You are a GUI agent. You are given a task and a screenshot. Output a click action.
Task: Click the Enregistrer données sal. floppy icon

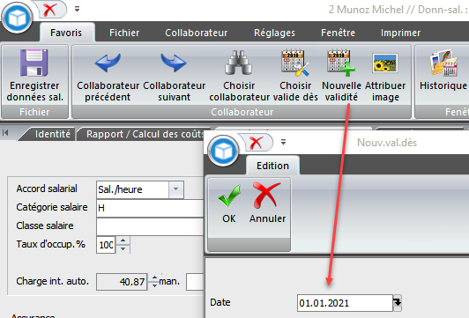(x=34, y=63)
